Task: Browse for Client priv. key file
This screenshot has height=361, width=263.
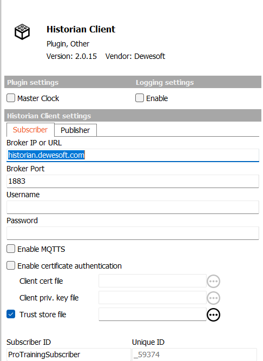Action: pyautogui.click(x=213, y=298)
